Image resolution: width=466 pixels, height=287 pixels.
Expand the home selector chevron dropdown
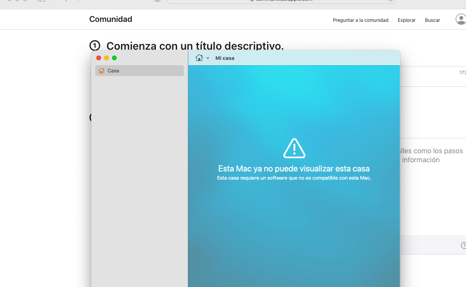click(208, 58)
